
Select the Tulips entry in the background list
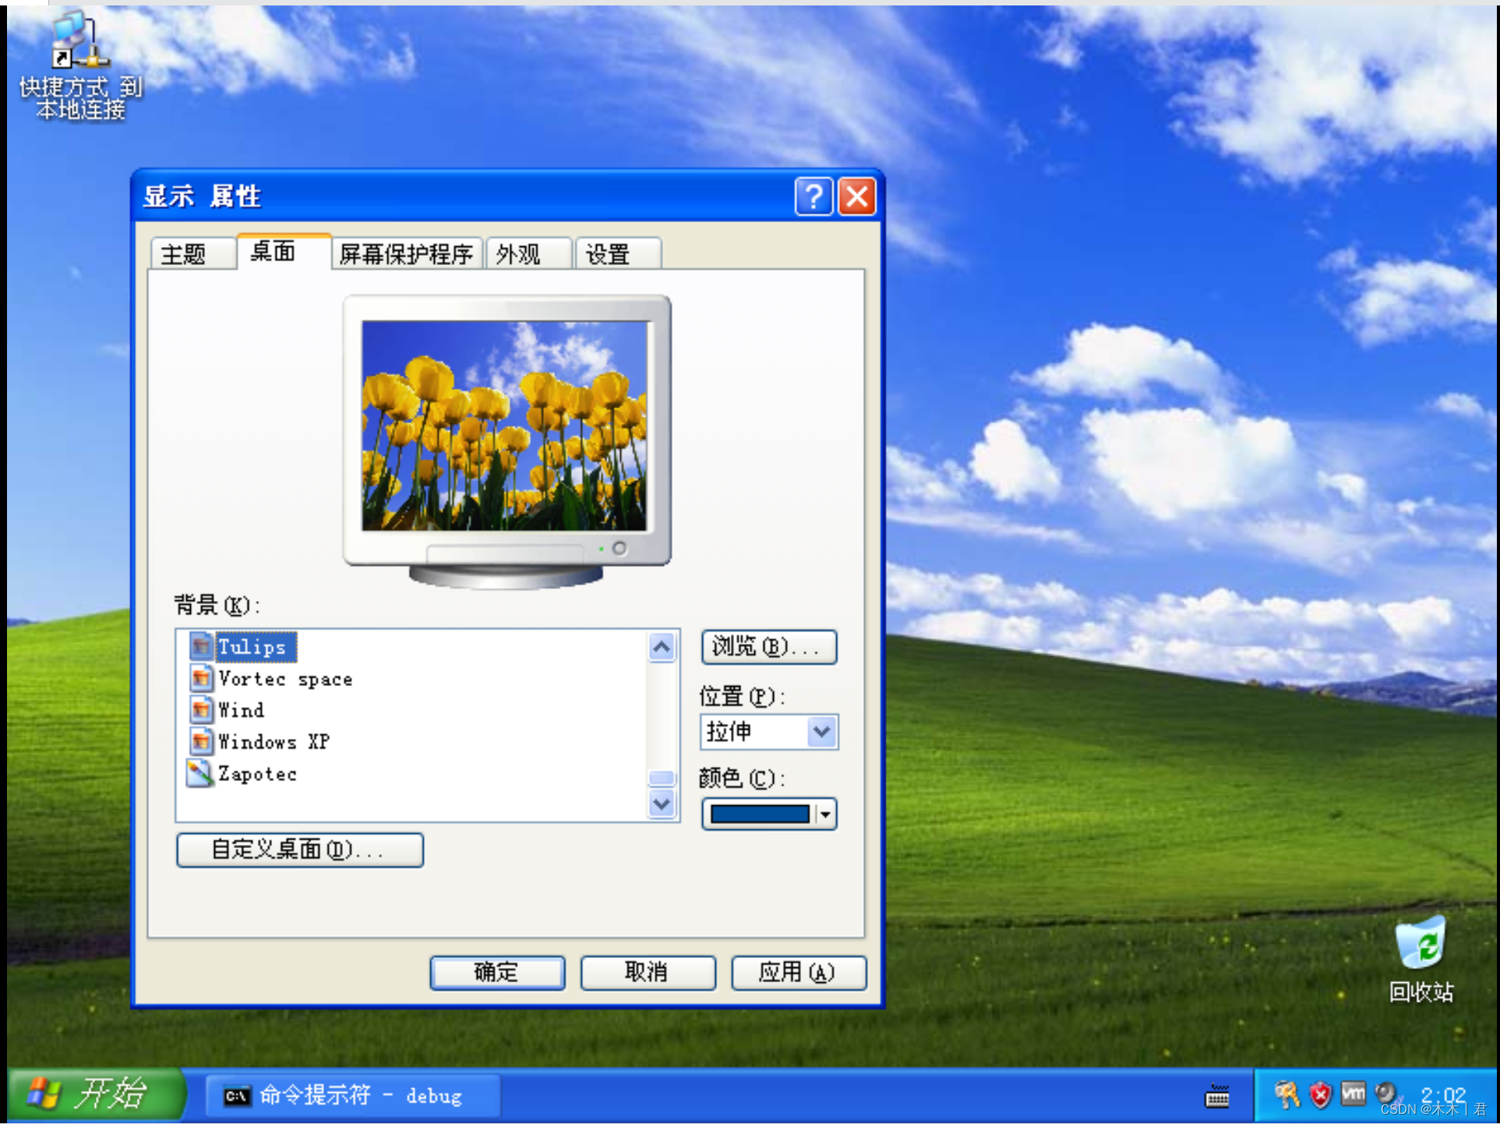pos(255,647)
